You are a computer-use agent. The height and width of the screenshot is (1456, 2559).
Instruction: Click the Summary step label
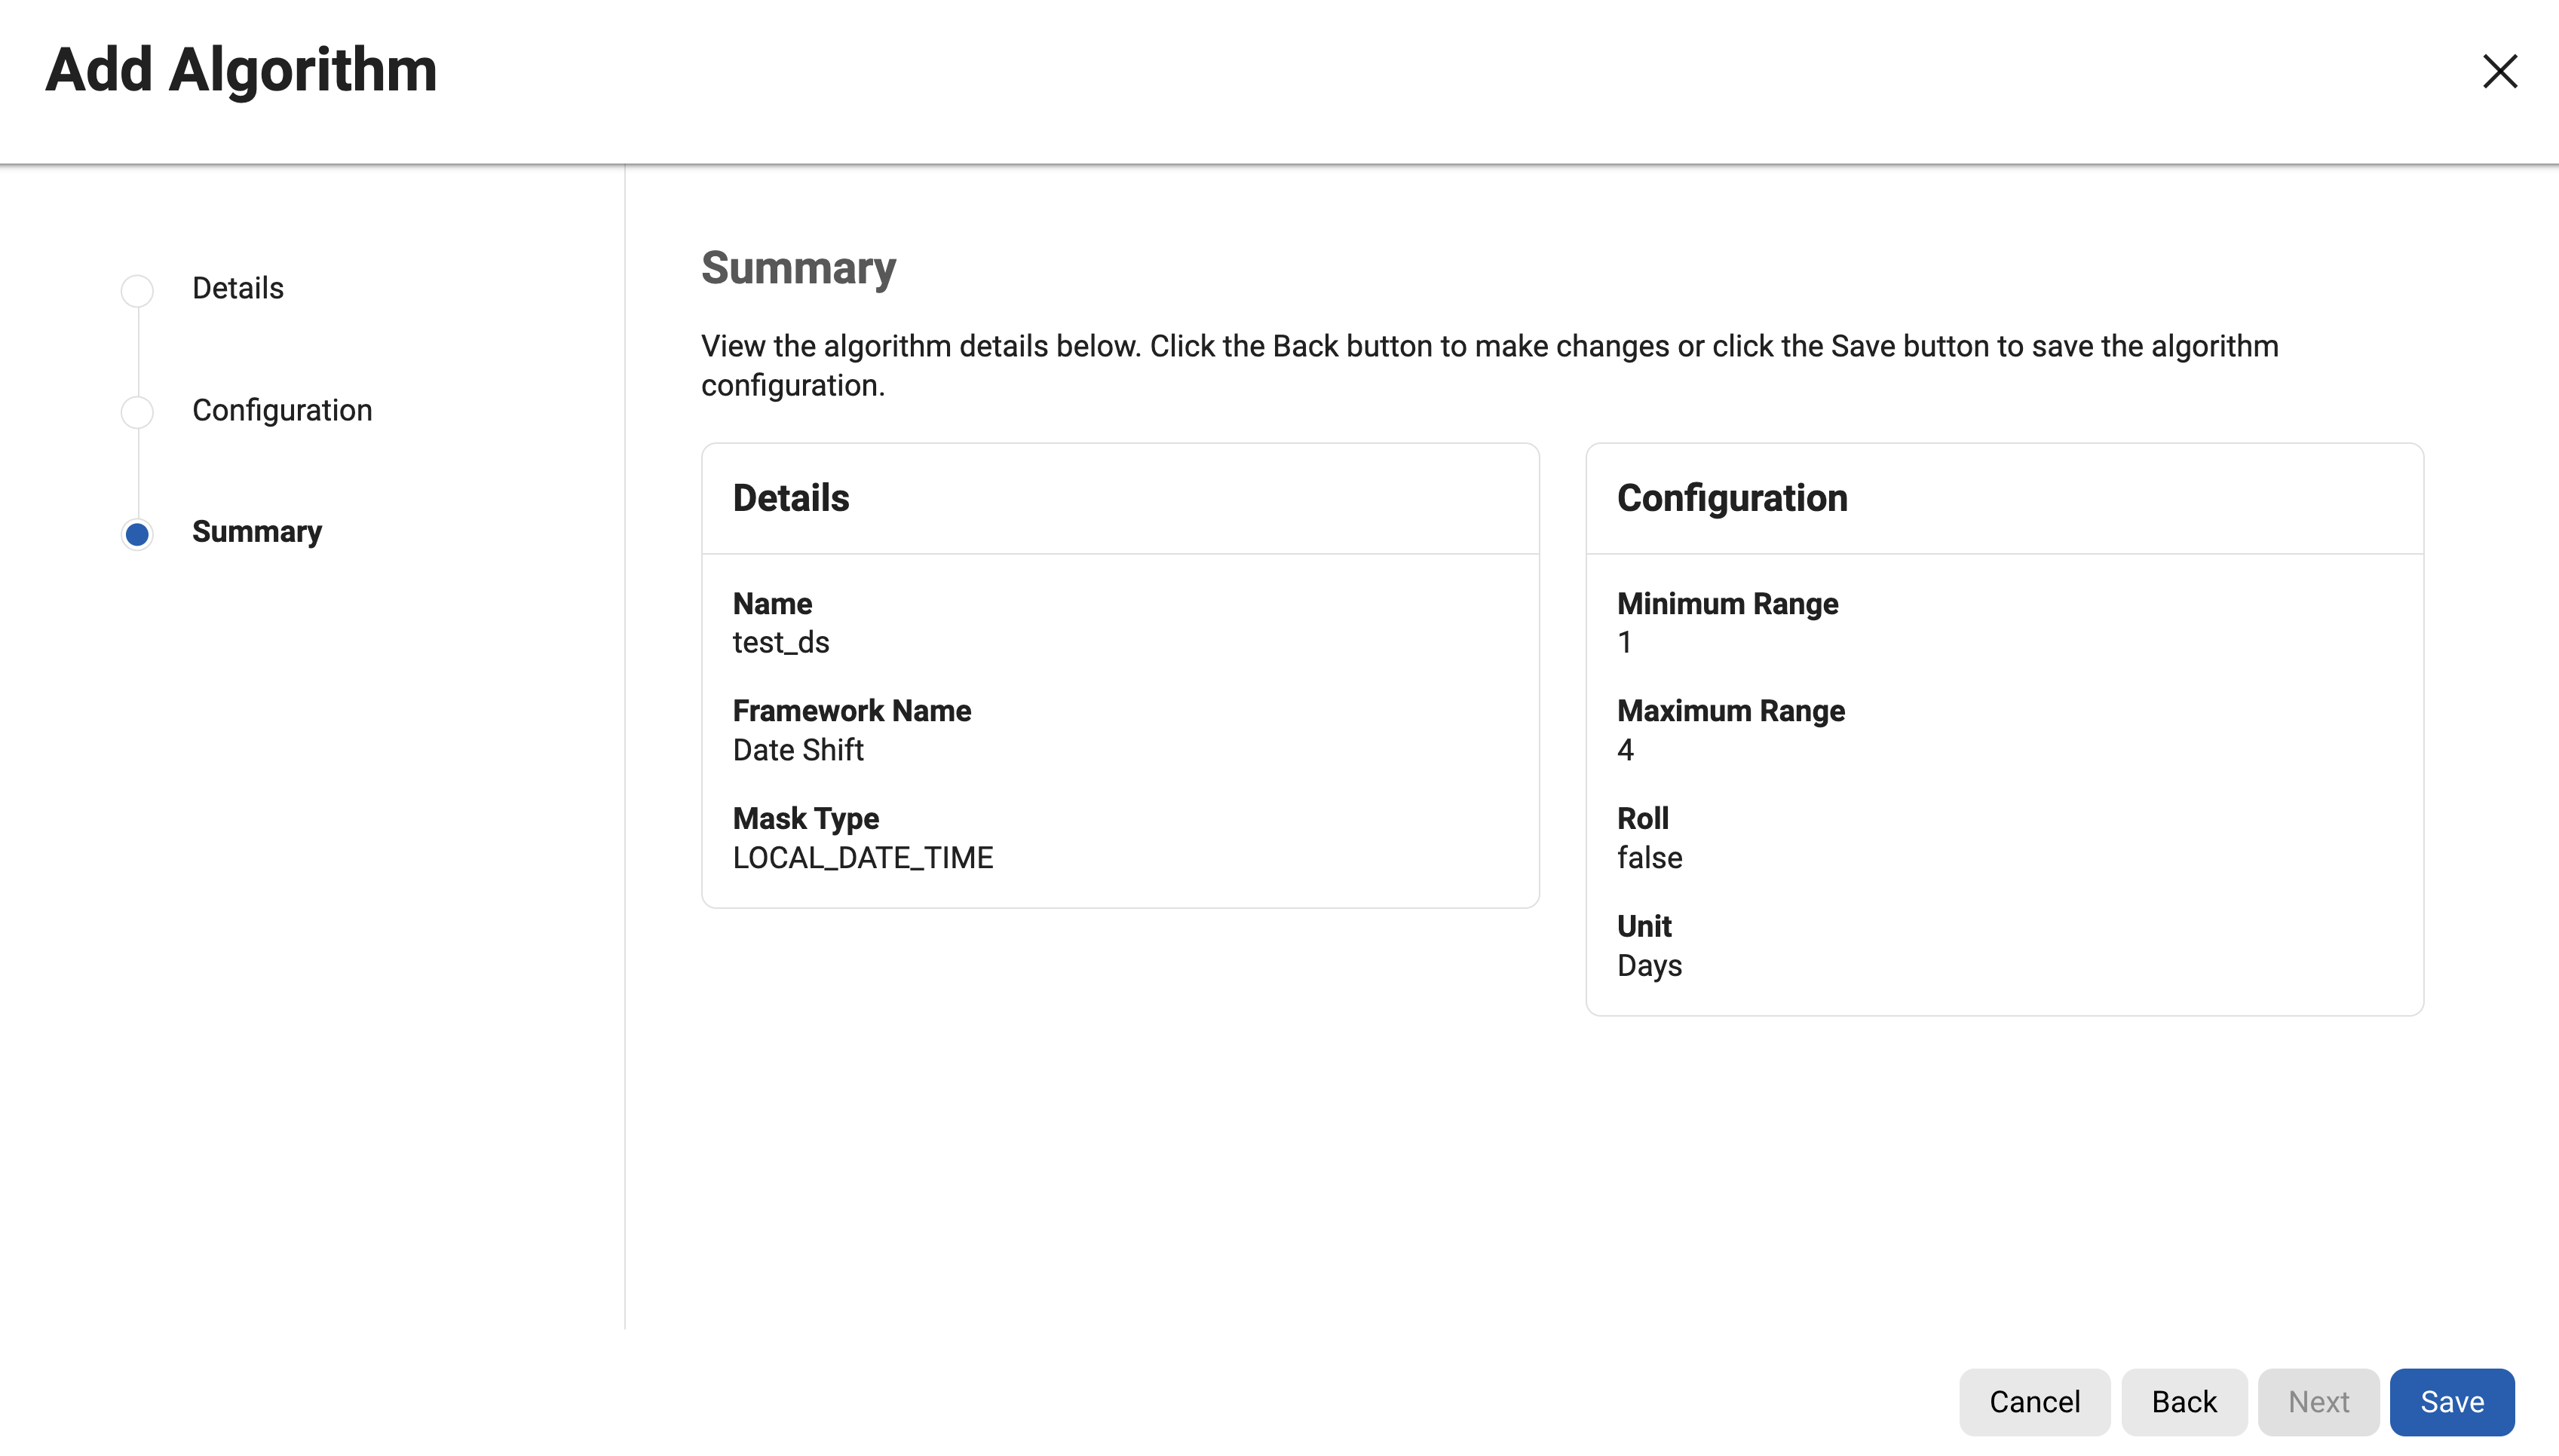click(x=257, y=532)
